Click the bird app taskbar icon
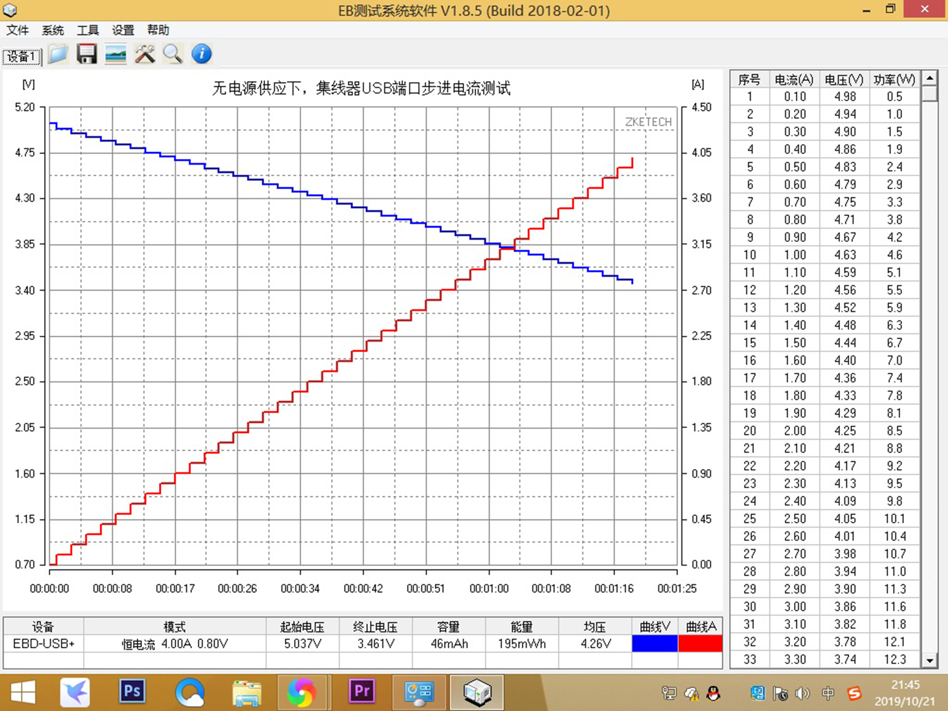948x711 pixels. (75, 692)
